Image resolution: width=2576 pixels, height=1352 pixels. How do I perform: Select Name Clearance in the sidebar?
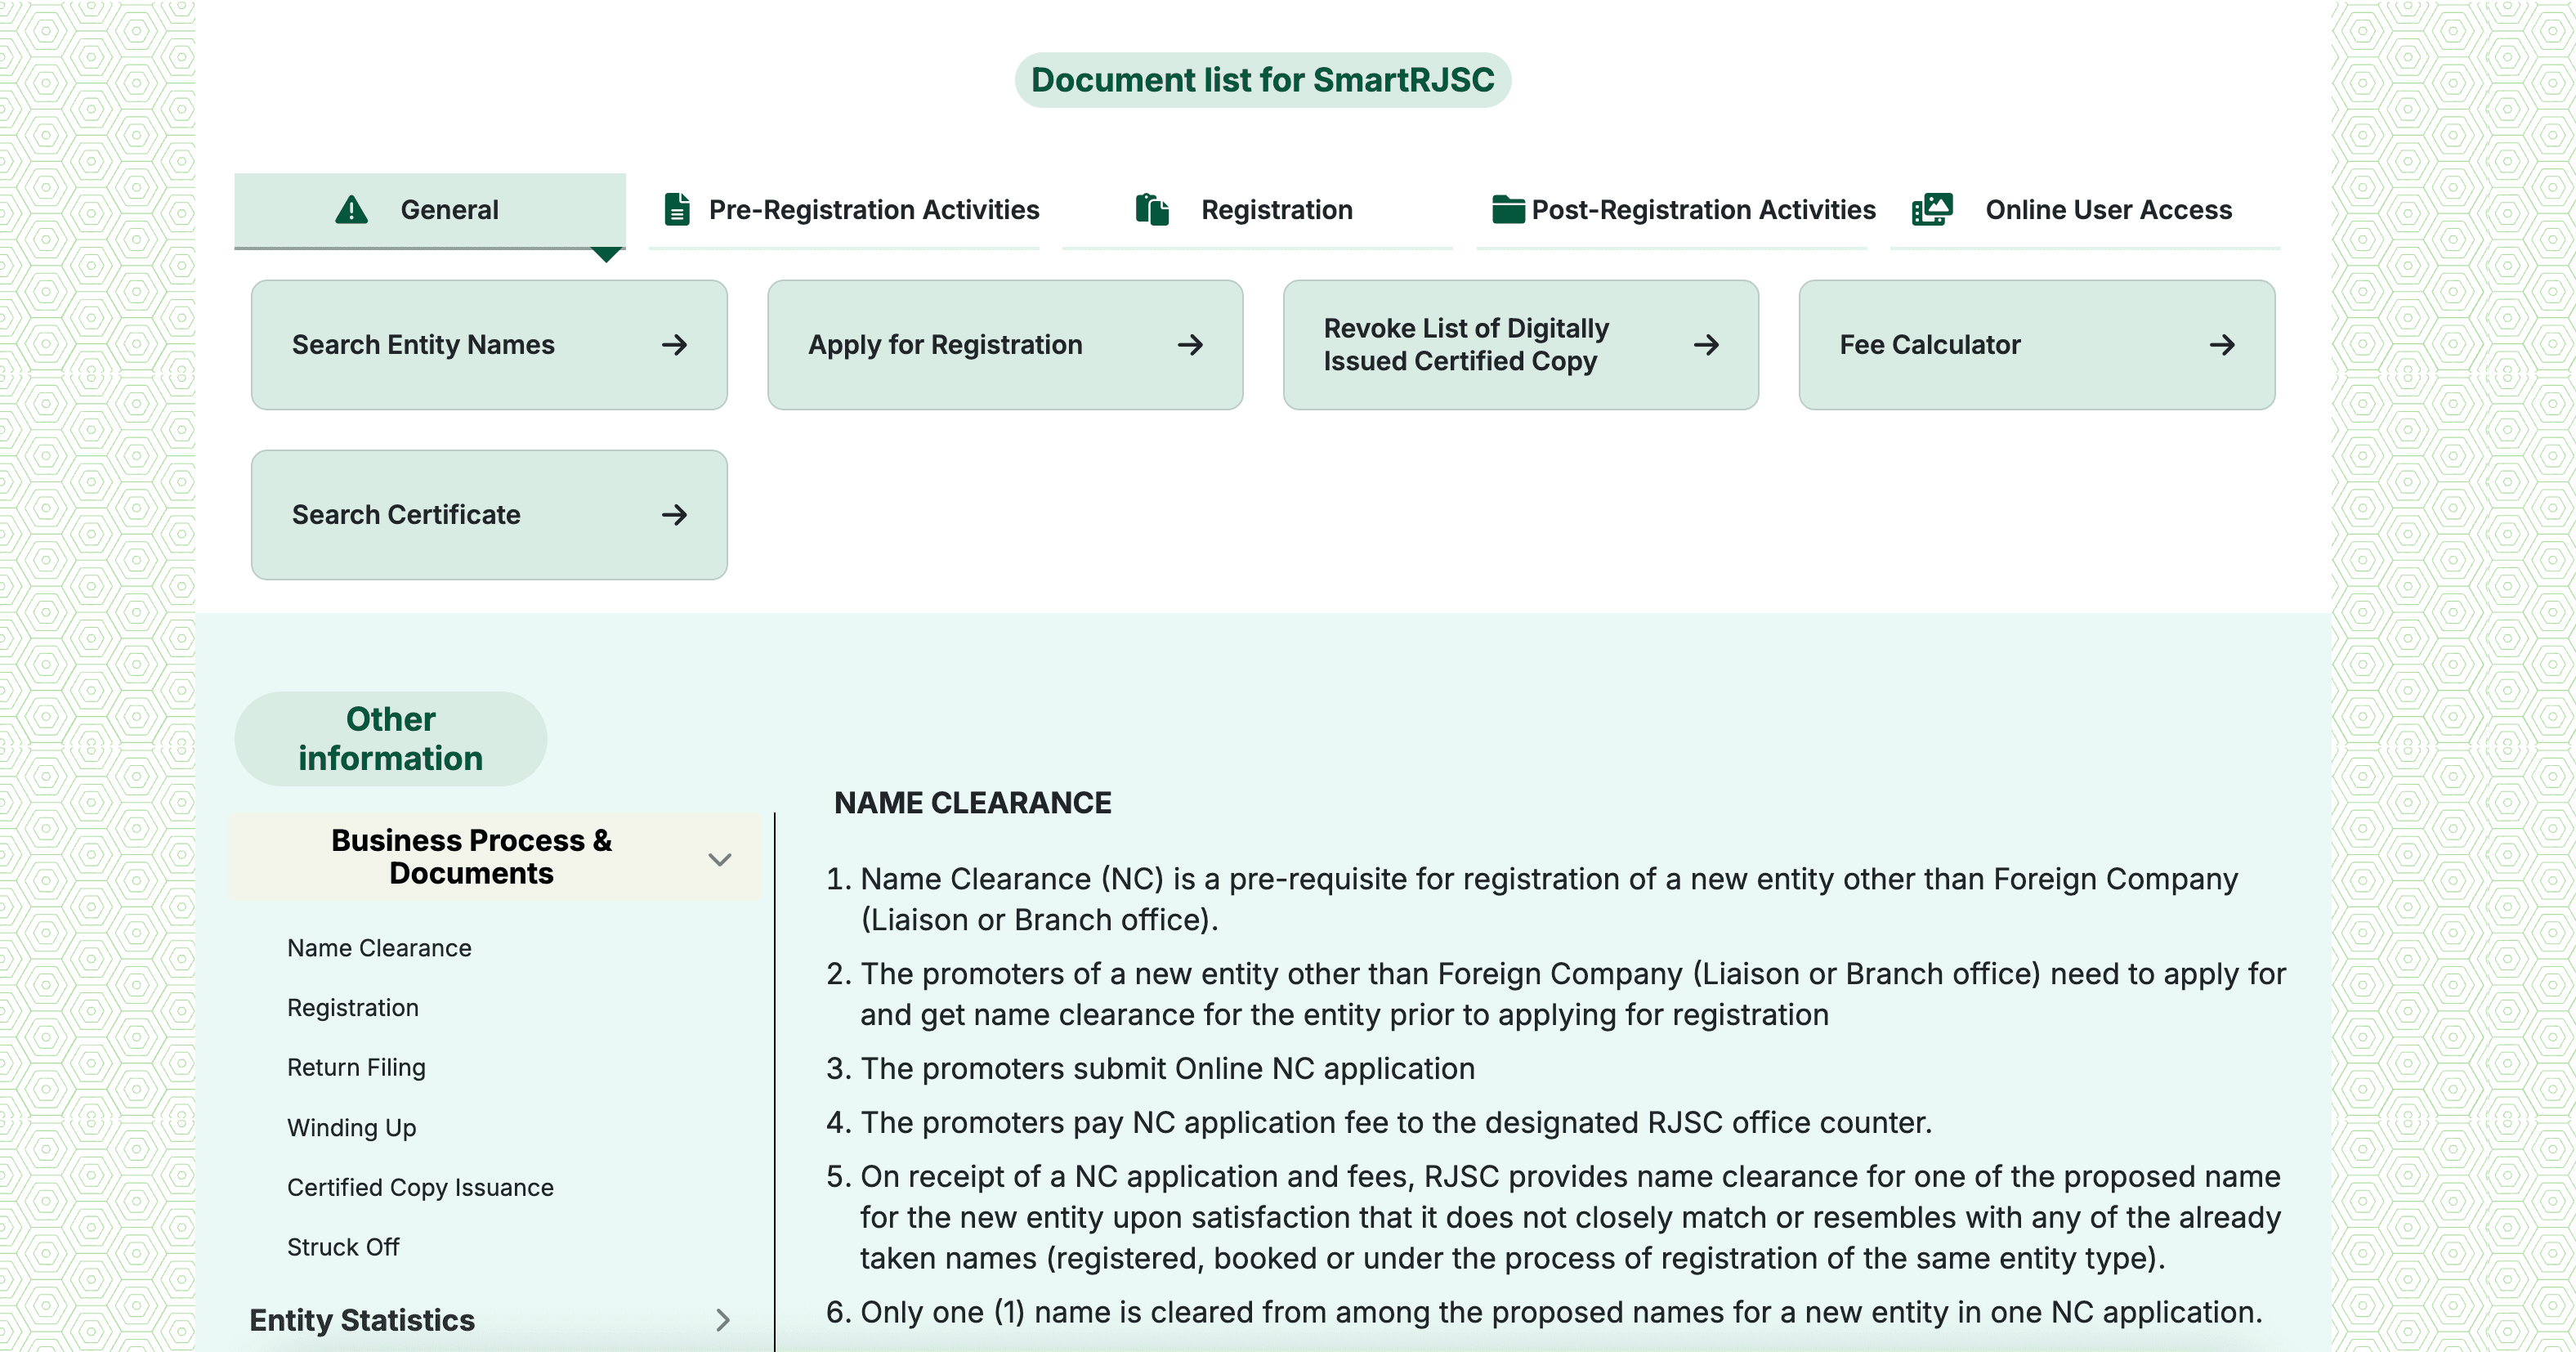[379, 947]
